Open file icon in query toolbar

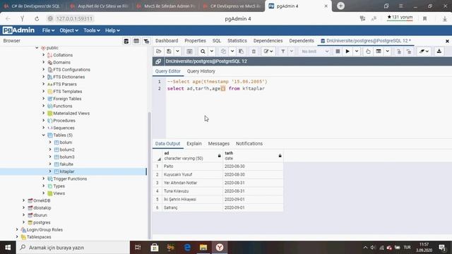click(x=158, y=52)
